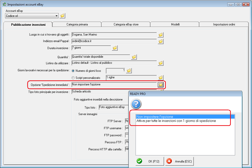Minimize the Impostazioni account eBay window
This screenshot has height=168, width=252.
point(231,5)
